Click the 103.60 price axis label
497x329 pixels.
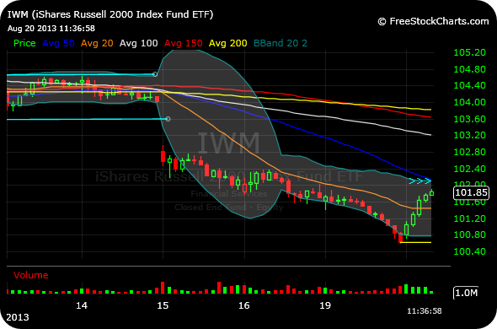click(x=470, y=119)
